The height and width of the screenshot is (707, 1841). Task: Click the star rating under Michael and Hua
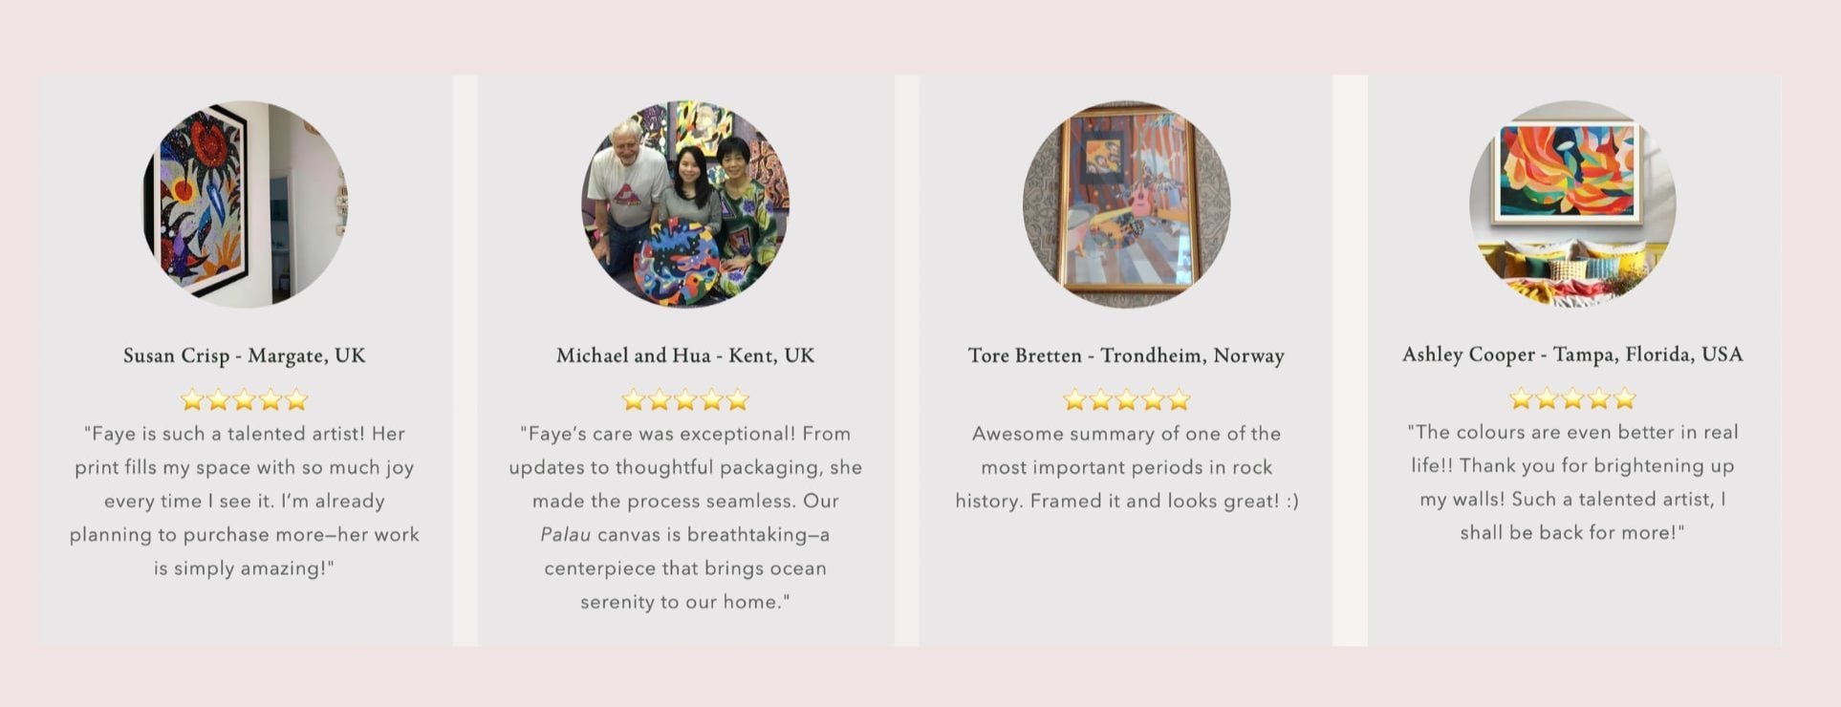pyautogui.click(x=685, y=399)
